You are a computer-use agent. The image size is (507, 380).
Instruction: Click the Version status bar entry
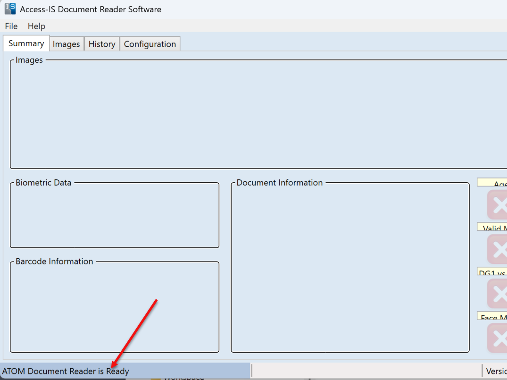(x=496, y=371)
